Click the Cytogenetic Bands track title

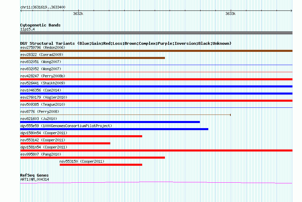click(40, 25)
